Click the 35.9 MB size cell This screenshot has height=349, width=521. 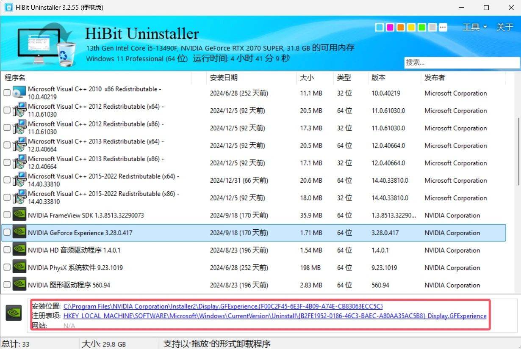click(311, 215)
